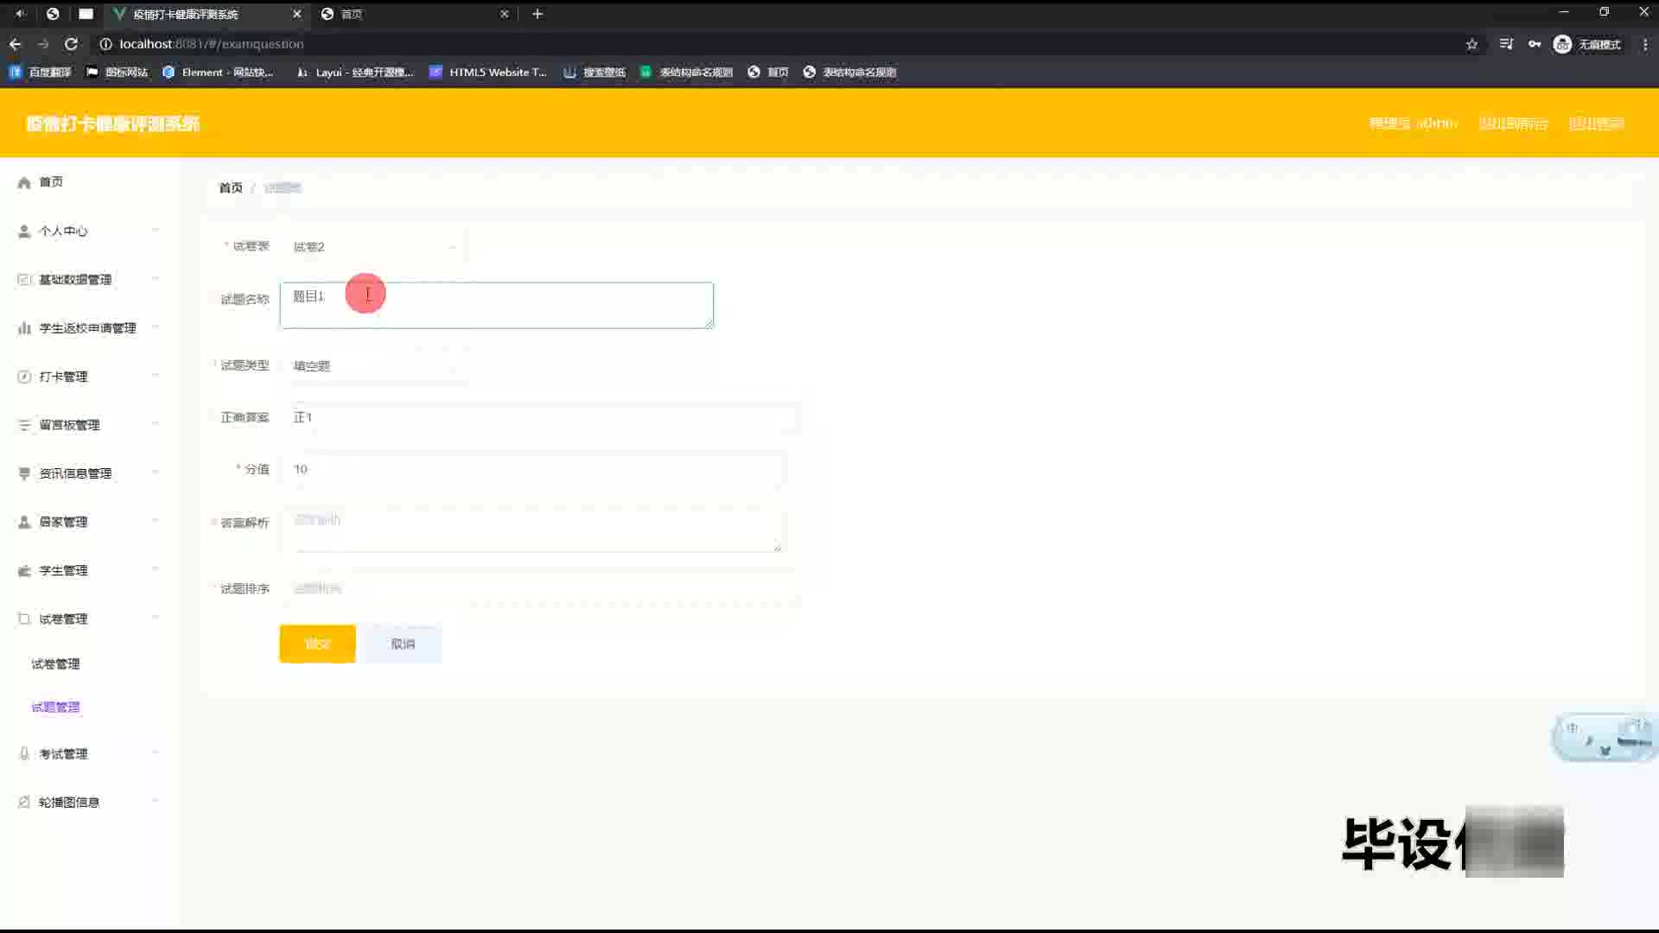This screenshot has height=933, width=1659.
Task: Click the 试卷管理 parent menu icon
Action: [x=24, y=619]
